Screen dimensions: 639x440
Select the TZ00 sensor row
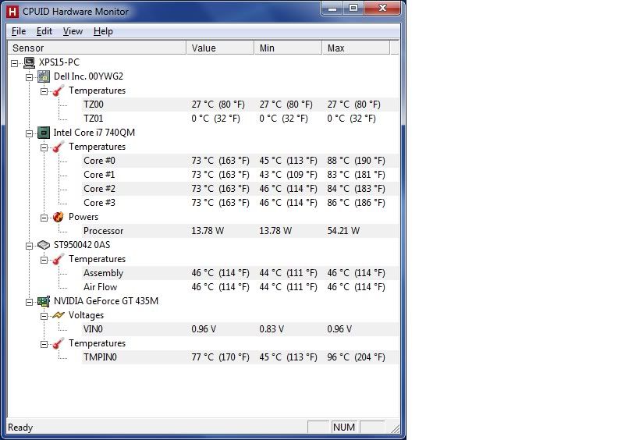240,105
